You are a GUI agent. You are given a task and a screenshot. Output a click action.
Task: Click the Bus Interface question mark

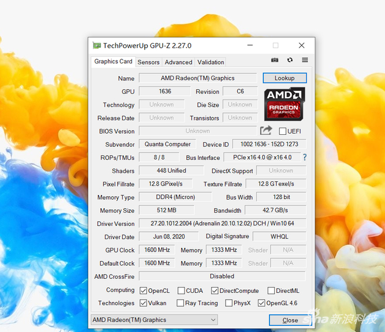(304, 157)
